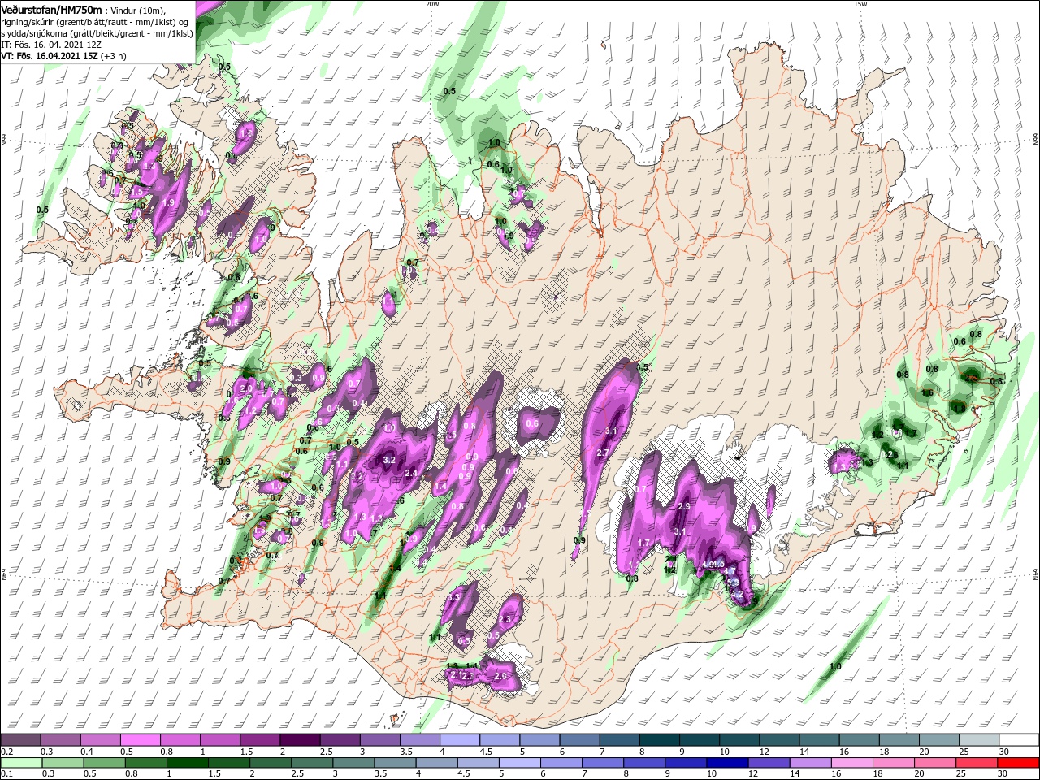
Task: Click the '2.9' precipitation value on map
Action: 683,506
